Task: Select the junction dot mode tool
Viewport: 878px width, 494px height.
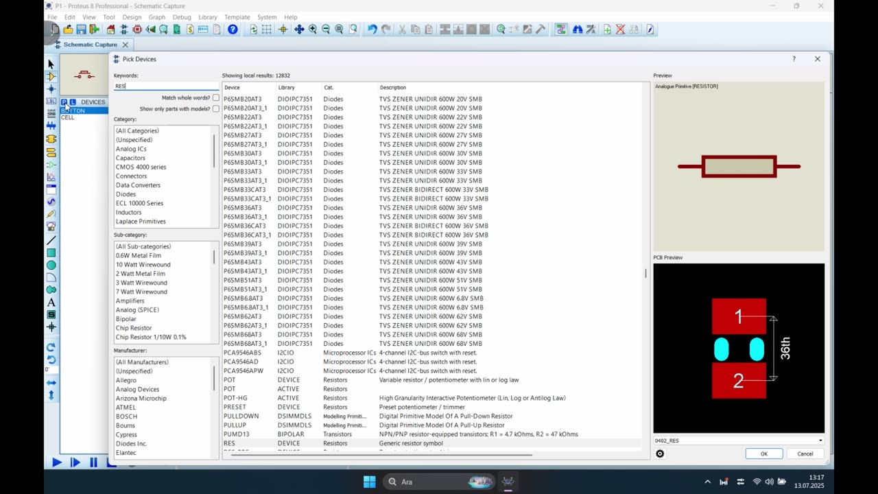Action: click(51, 89)
